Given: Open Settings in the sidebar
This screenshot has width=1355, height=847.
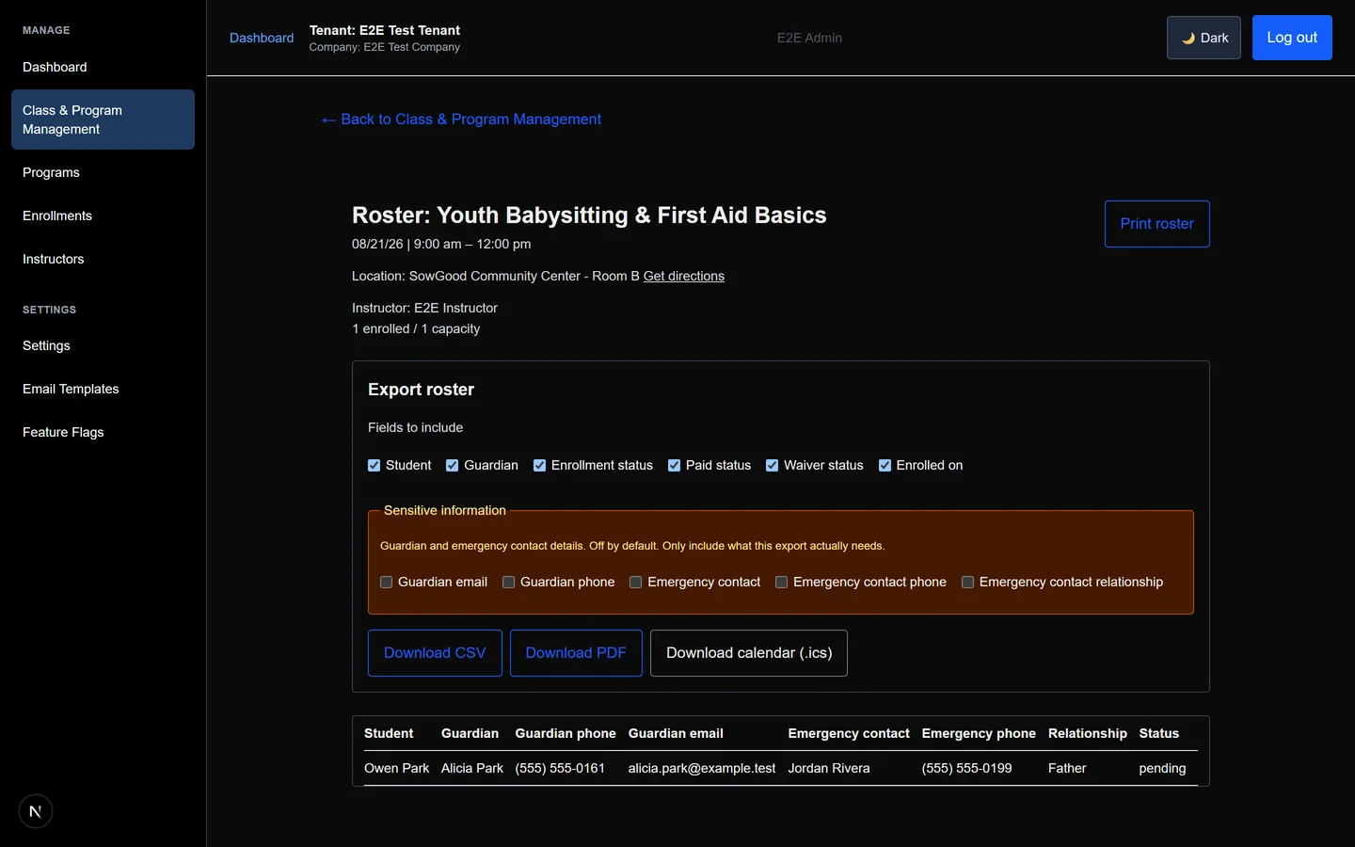Looking at the screenshot, I should [x=103, y=345].
